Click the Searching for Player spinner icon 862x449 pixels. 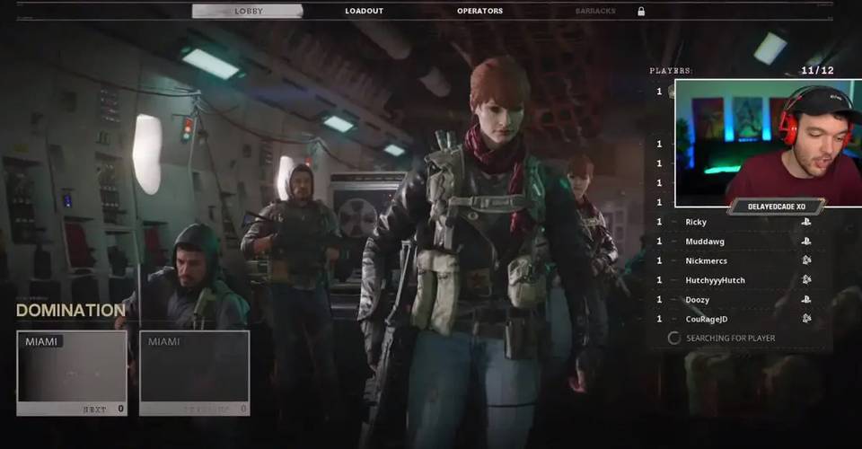tap(674, 338)
